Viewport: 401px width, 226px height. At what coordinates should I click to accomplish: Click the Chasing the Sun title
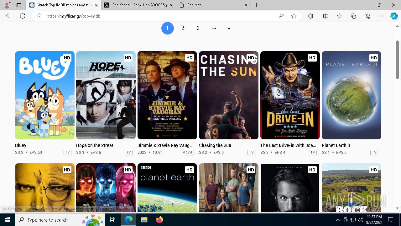[x=215, y=145]
